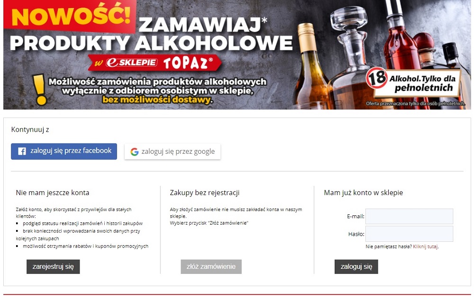Focus the Hasło password field
Screen dimensions: 474x300
pos(409,234)
